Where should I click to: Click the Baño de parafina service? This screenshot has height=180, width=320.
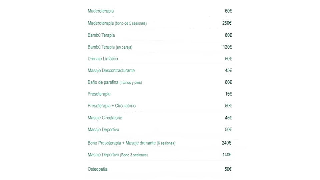[x=115, y=82]
